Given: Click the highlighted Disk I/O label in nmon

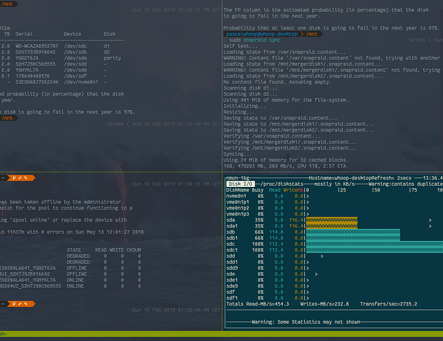Looking at the screenshot, I should [x=240, y=184].
